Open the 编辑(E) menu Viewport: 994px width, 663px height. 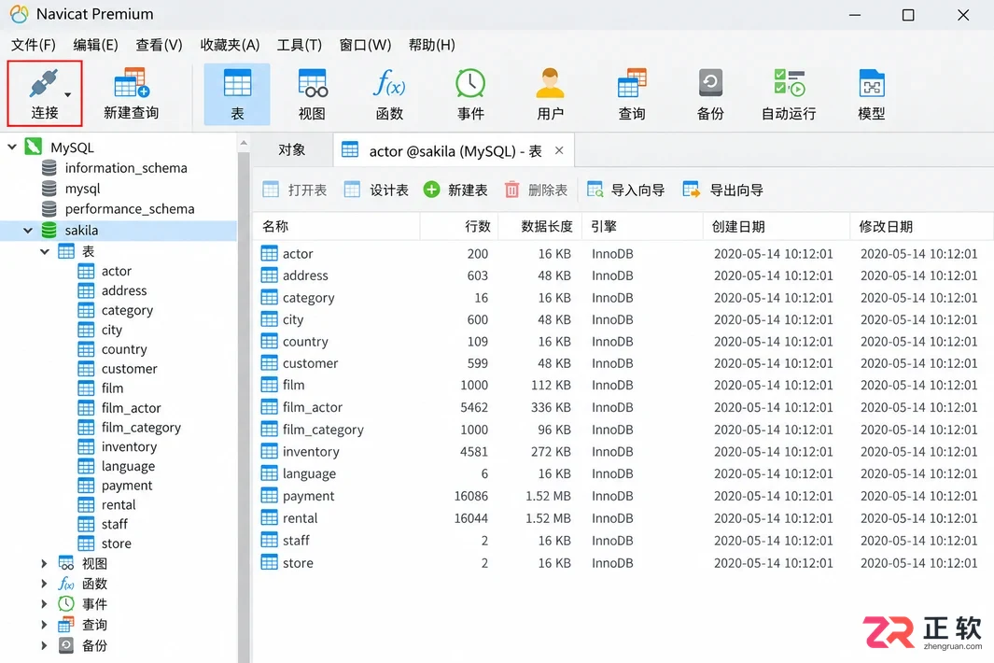tap(96, 45)
